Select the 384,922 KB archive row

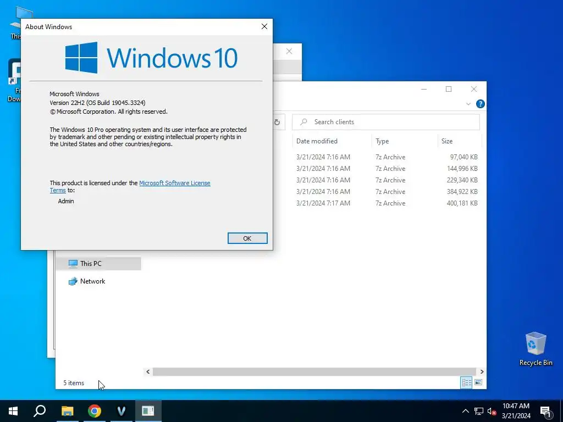[x=387, y=191]
